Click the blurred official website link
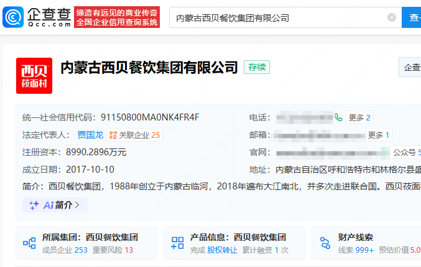This screenshot has height=267, width=421. (333, 153)
